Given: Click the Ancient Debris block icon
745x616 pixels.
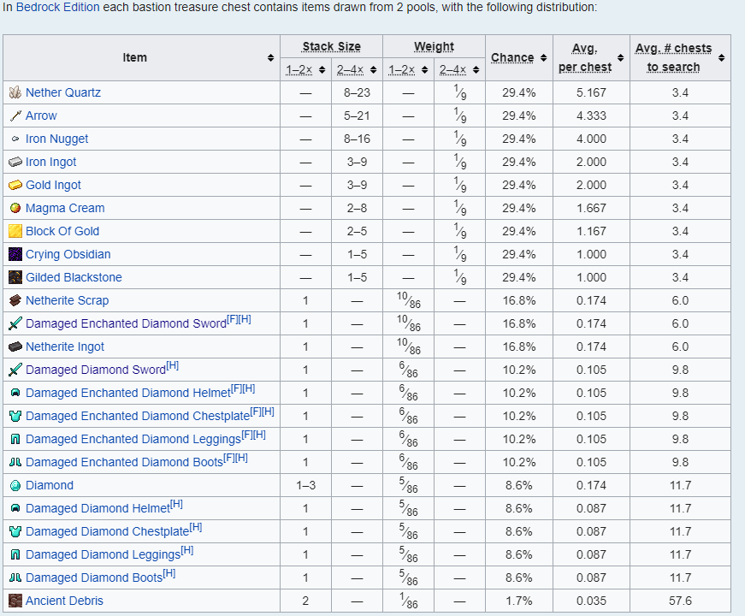Looking at the screenshot, I should click(x=15, y=601).
